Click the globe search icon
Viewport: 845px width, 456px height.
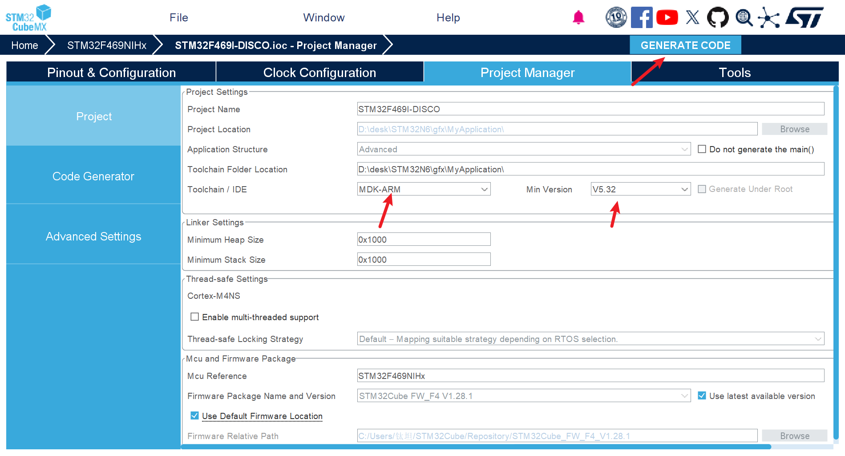tap(744, 17)
